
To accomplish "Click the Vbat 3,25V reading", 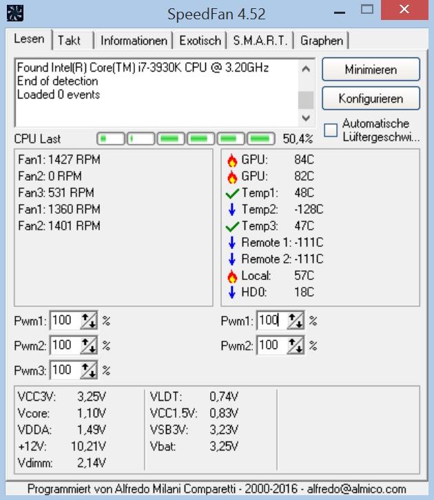I will point(194,446).
